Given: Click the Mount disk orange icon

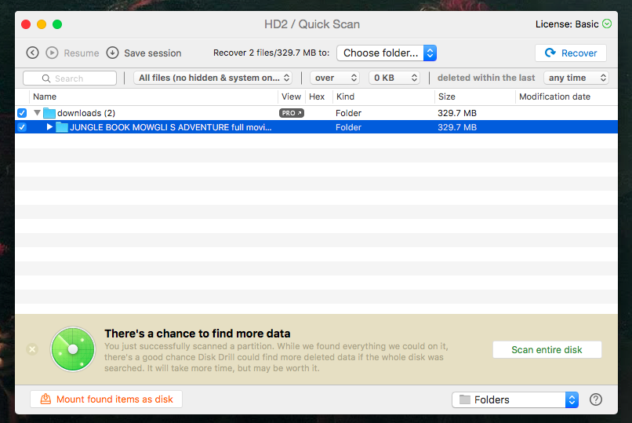Looking at the screenshot, I should pos(45,399).
